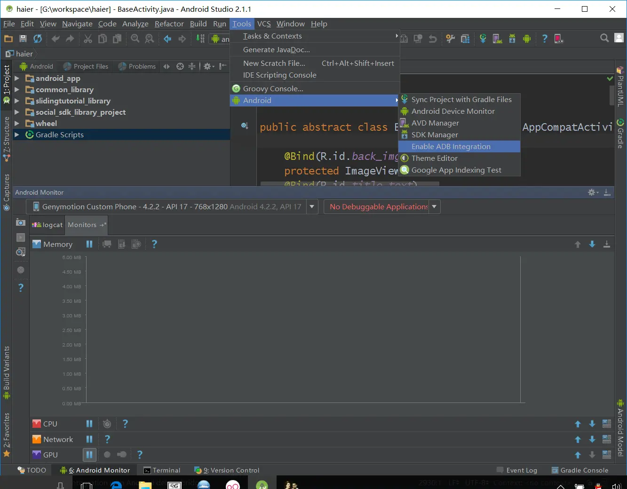
Task: Open Android Monitor panel settings gear
Action: coord(593,192)
